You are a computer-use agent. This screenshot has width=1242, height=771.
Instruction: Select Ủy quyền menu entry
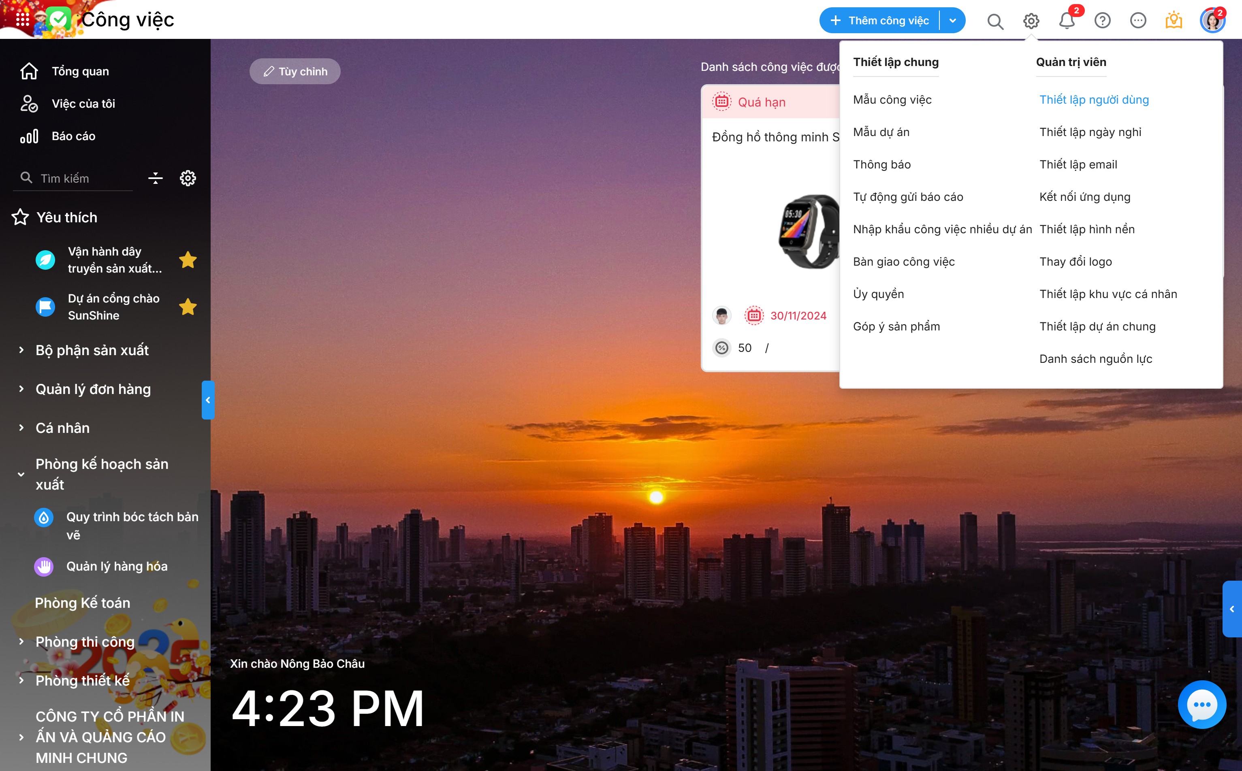[878, 294]
